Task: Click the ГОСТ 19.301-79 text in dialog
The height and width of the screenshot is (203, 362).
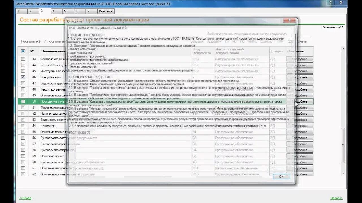Action: point(80,133)
